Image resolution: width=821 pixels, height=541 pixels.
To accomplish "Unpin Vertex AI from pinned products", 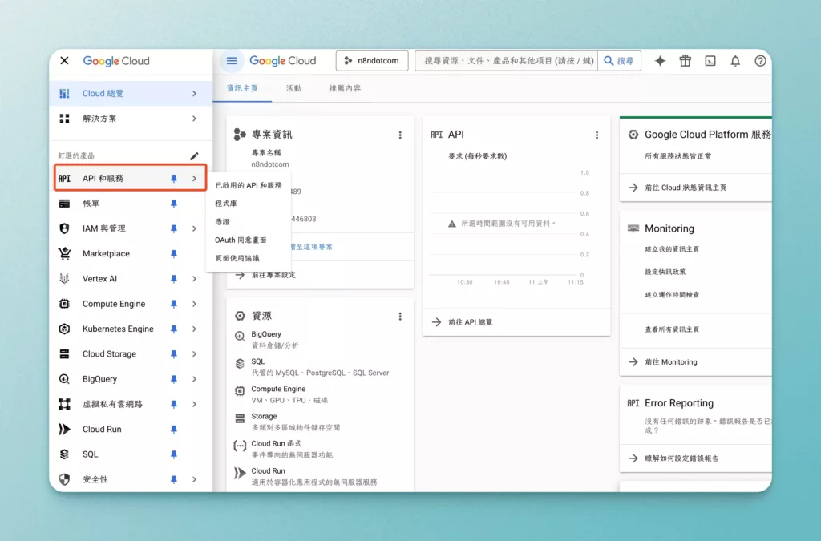I will click(174, 279).
